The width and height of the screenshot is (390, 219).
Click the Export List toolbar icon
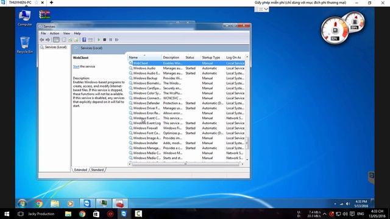click(76, 40)
